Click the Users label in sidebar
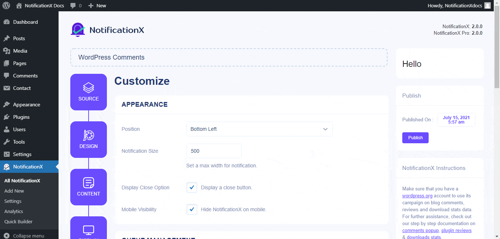 tap(19, 129)
